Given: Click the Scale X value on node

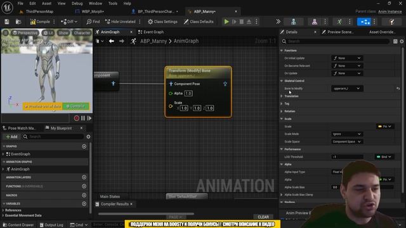Looking at the screenshot, I should [184, 108].
